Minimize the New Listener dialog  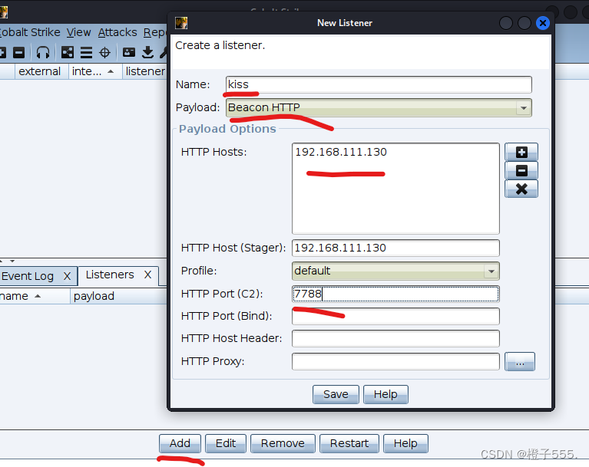pyautogui.click(x=505, y=23)
